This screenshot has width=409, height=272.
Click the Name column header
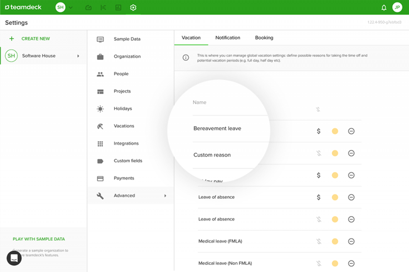click(199, 102)
